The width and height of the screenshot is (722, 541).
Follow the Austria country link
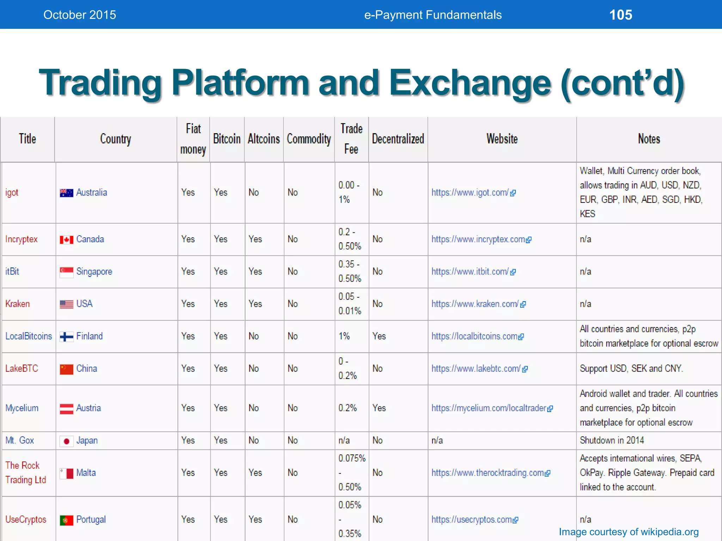pyautogui.click(x=88, y=408)
